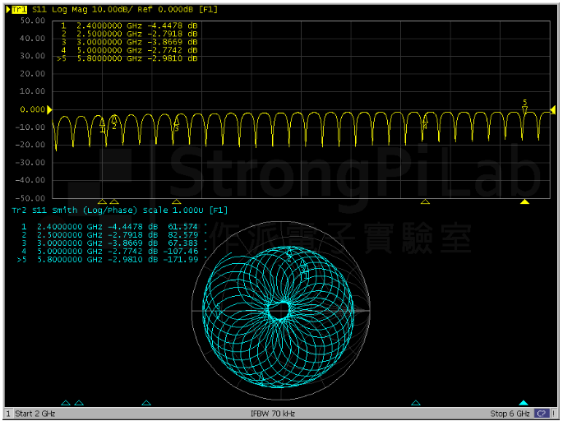Click Ref 0.000dB value in Tr1 title

pyautogui.click(x=165, y=10)
